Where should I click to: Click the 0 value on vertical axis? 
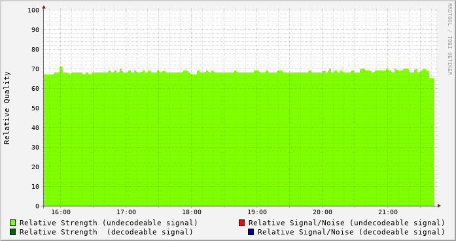[x=37, y=206]
